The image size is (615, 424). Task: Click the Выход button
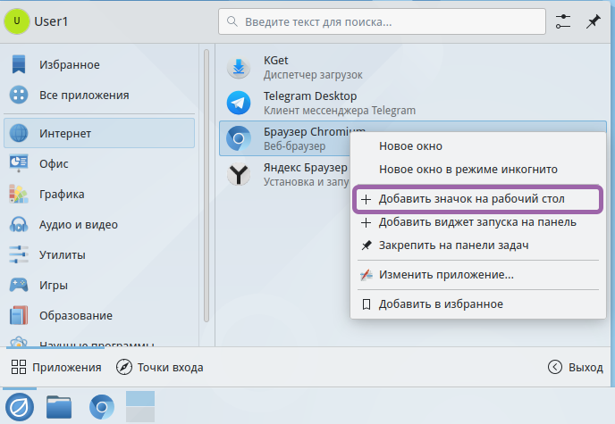[576, 367]
